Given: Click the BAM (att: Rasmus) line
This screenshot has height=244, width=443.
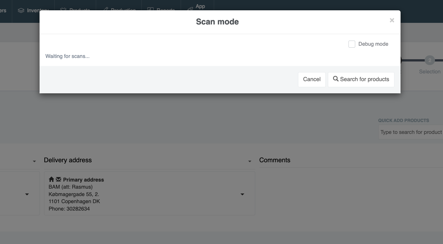Looking at the screenshot, I should point(70,187).
